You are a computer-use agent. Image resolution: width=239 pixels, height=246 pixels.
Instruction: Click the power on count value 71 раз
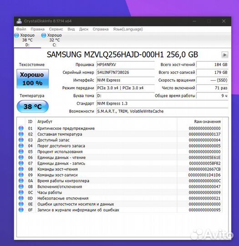pos(212,88)
